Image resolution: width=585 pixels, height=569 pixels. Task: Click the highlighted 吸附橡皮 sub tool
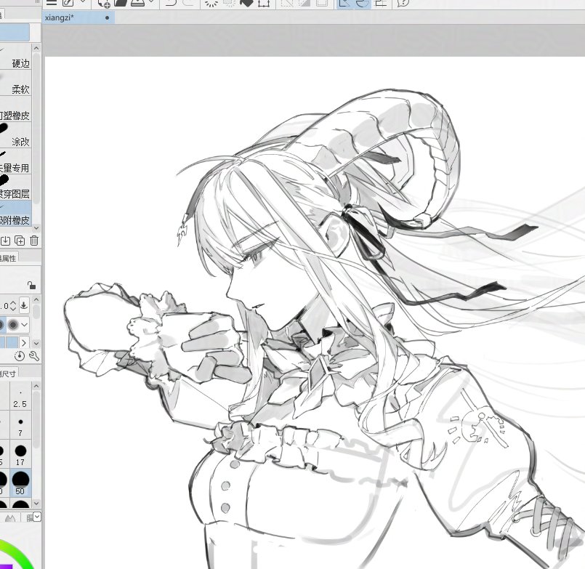[16, 213]
